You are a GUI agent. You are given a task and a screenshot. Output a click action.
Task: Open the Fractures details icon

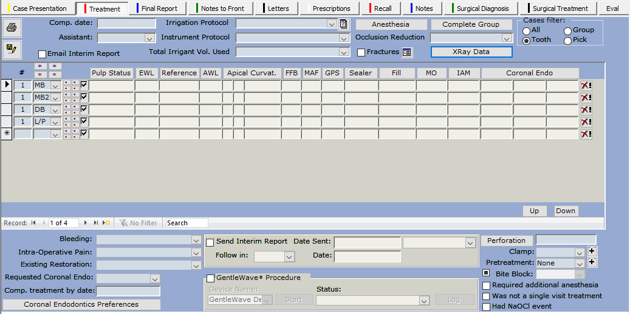(407, 52)
